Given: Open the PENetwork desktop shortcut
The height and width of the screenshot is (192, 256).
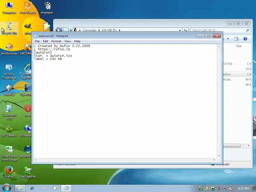Looking at the screenshot, I should pyautogui.click(x=26, y=131).
